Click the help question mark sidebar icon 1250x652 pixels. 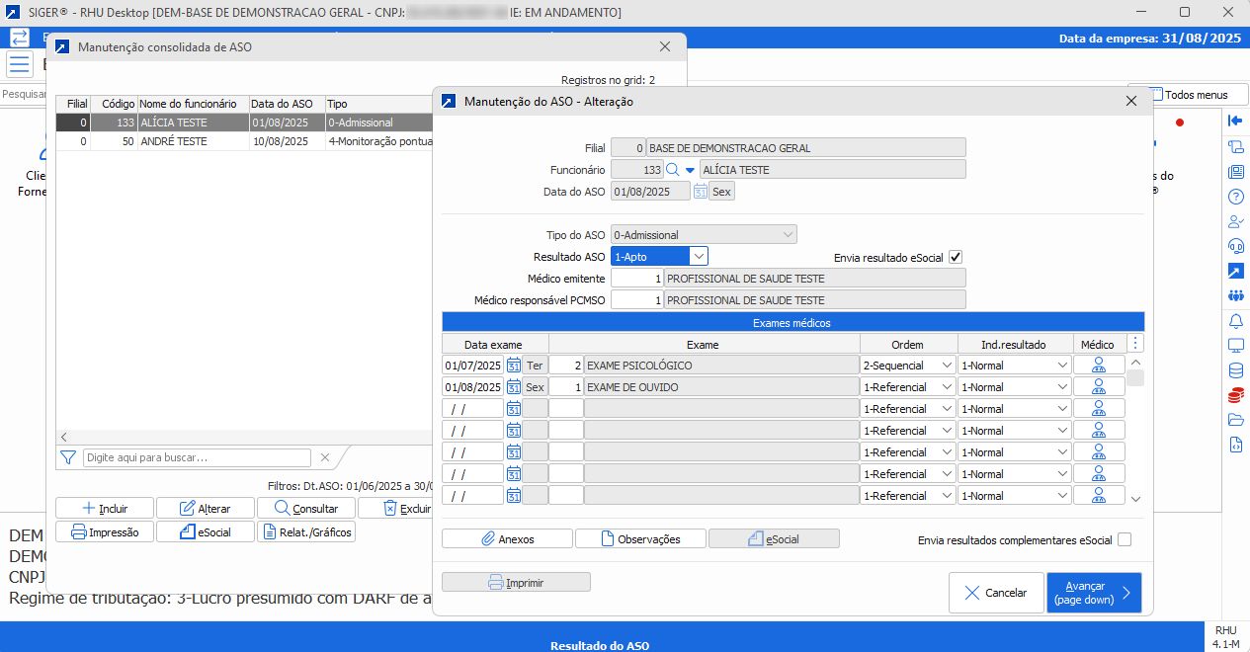point(1235,197)
